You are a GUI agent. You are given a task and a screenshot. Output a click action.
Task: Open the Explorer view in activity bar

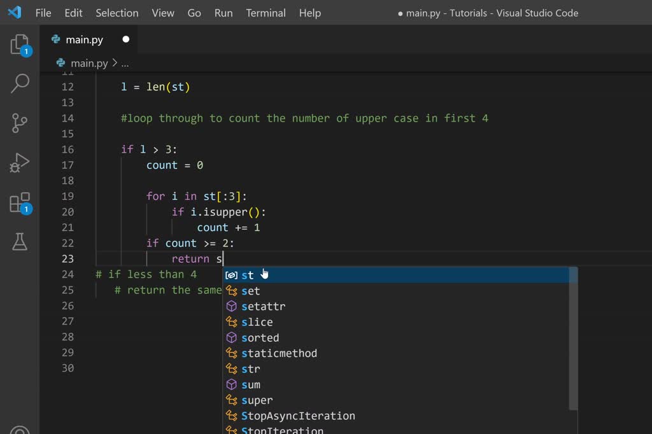coord(20,45)
